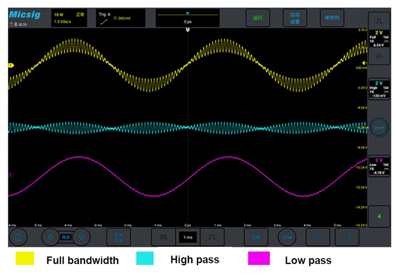The width and height of the screenshot is (396, 277).
Task: Toggle magenta channel 3 Low pass box
Action: 378,166
